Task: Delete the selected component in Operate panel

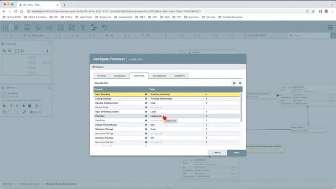Action: 35,112
